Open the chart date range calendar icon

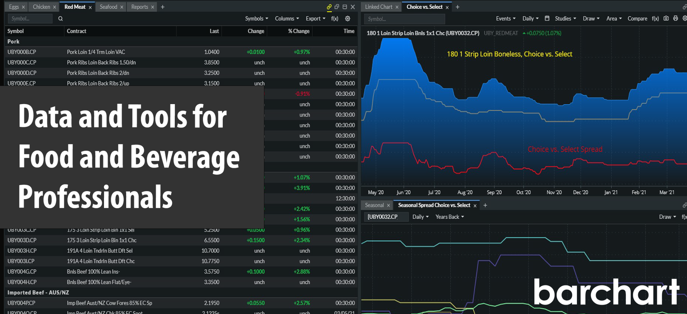click(x=547, y=18)
